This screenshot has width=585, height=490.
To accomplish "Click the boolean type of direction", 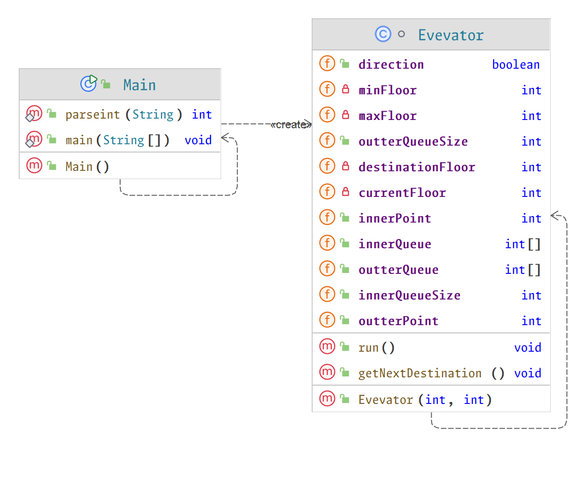I will tap(516, 65).
